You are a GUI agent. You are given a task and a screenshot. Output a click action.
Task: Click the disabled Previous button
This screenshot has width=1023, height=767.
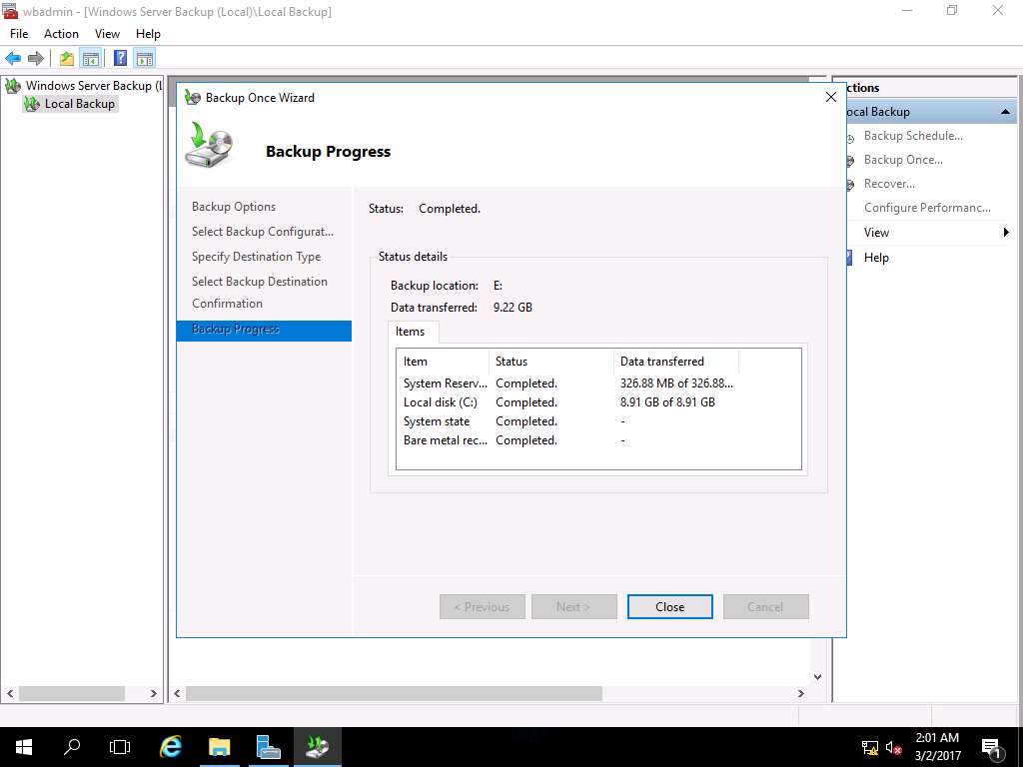pos(483,606)
